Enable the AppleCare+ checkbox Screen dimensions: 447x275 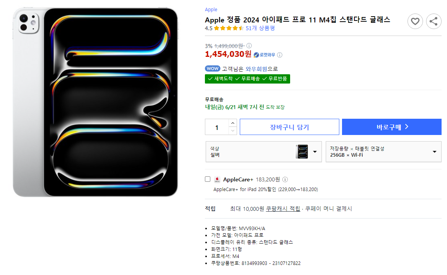tap(208, 179)
